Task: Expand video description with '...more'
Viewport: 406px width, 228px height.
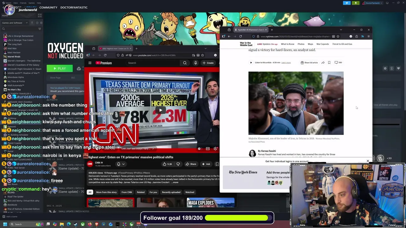Action: click(175, 182)
